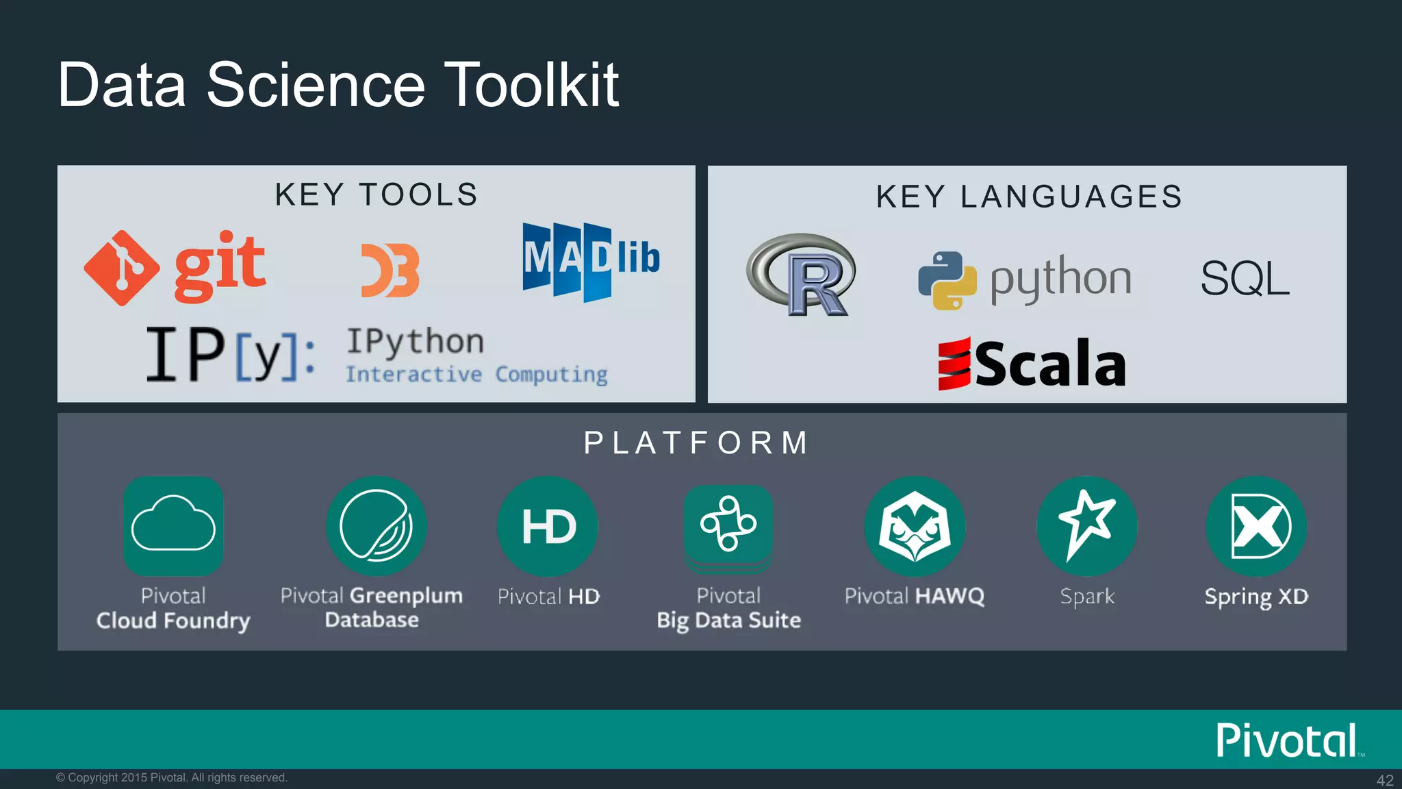
Task: Click the Interactive Computing text
Action: pyautogui.click(x=476, y=375)
